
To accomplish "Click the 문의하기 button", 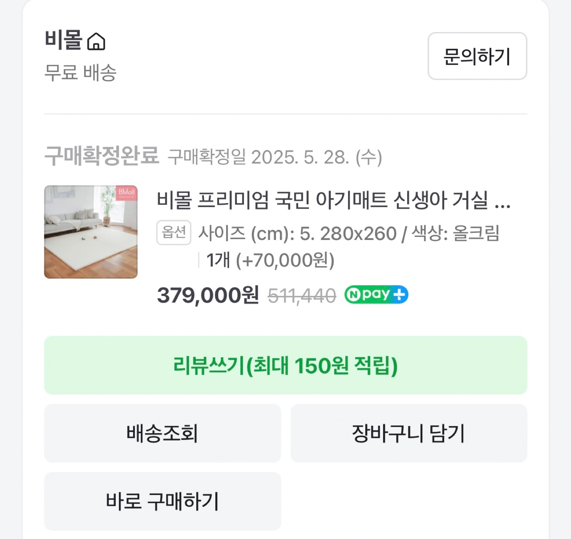I will (x=477, y=56).
